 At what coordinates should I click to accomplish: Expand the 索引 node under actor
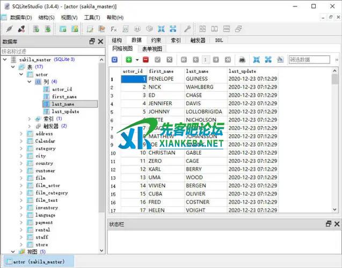(x=30, y=119)
